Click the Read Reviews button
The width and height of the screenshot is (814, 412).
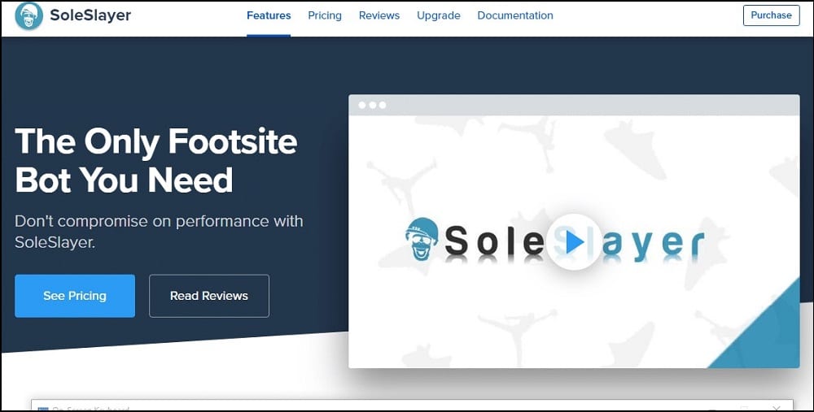(x=209, y=296)
